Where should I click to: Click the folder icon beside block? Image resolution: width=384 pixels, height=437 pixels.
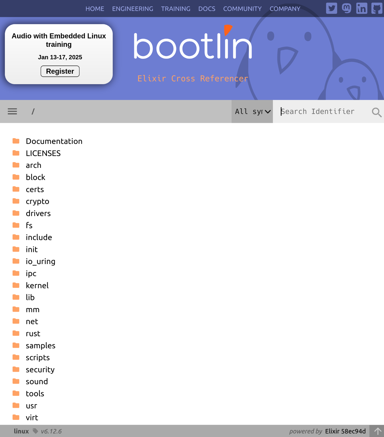pyautogui.click(x=16, y=177)
